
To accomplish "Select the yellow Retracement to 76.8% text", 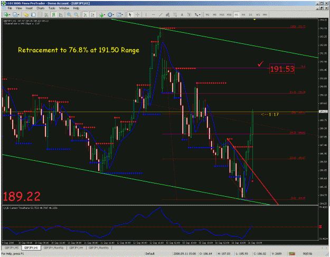I will [x=79, y=50].
